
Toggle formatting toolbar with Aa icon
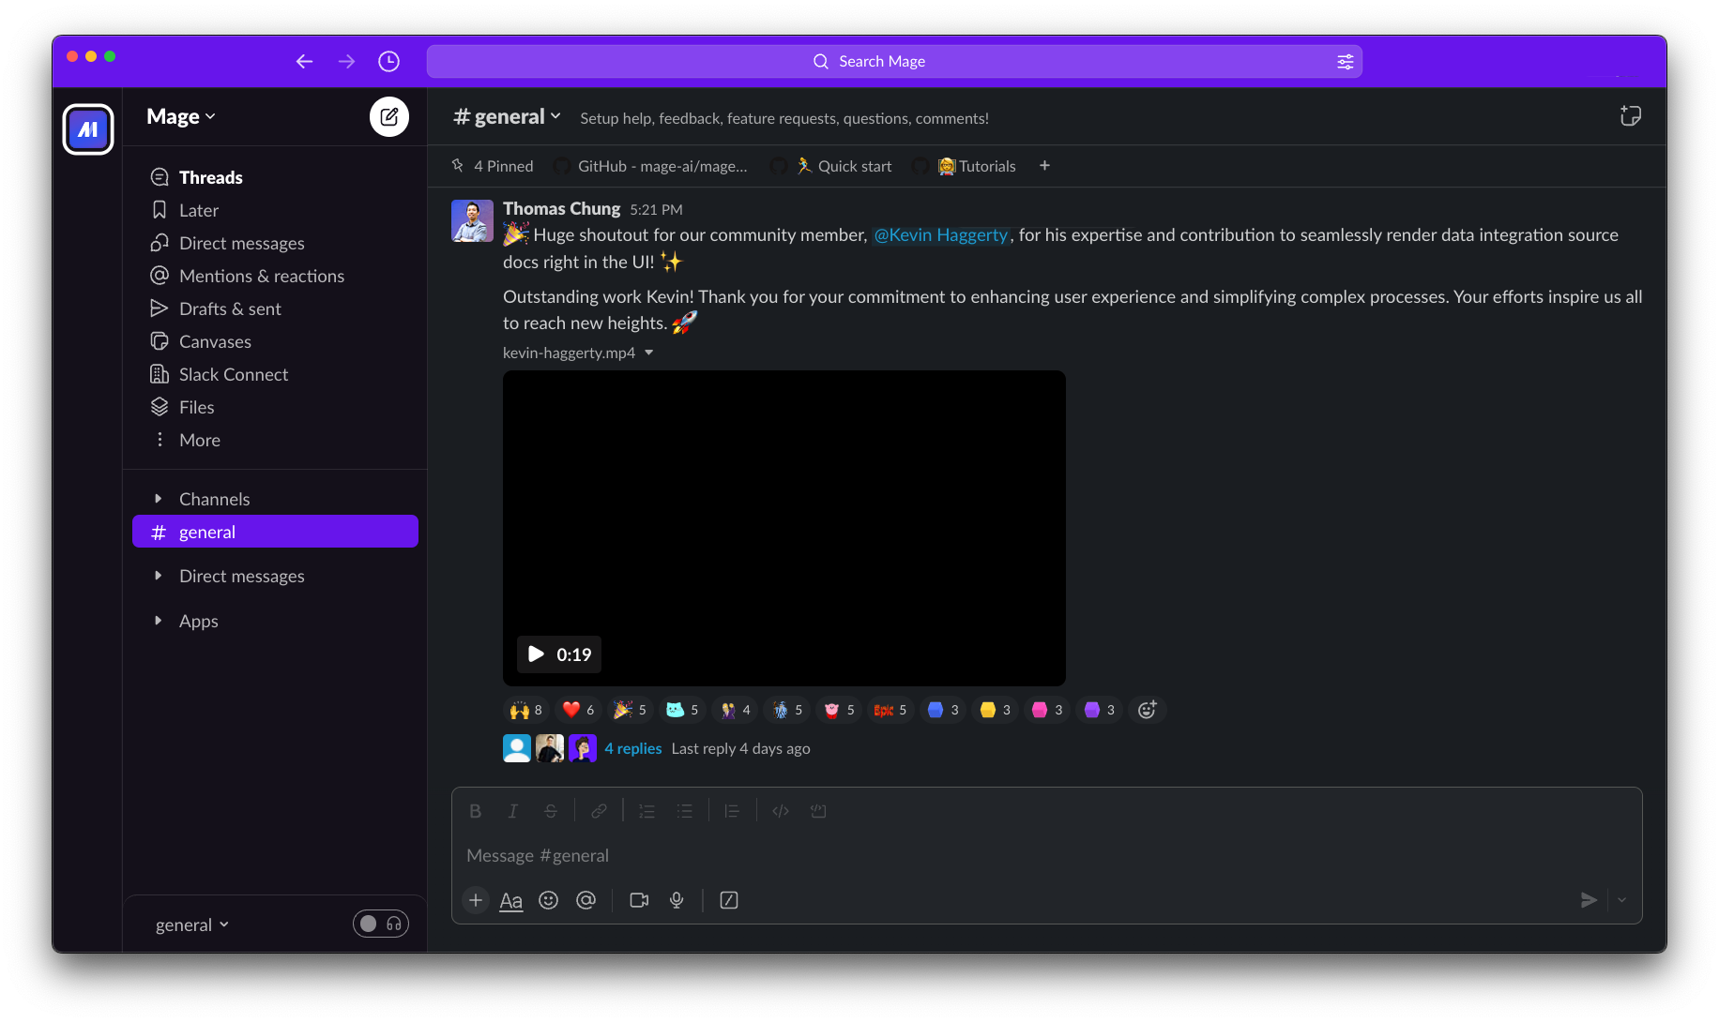pyautogui.click(x=510, y=900)
